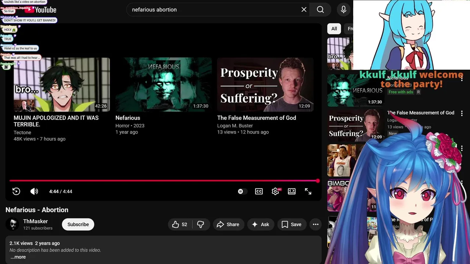Click the red video progress bar
470x264 pixels.
pyautogui.click(x=164, y=181)
